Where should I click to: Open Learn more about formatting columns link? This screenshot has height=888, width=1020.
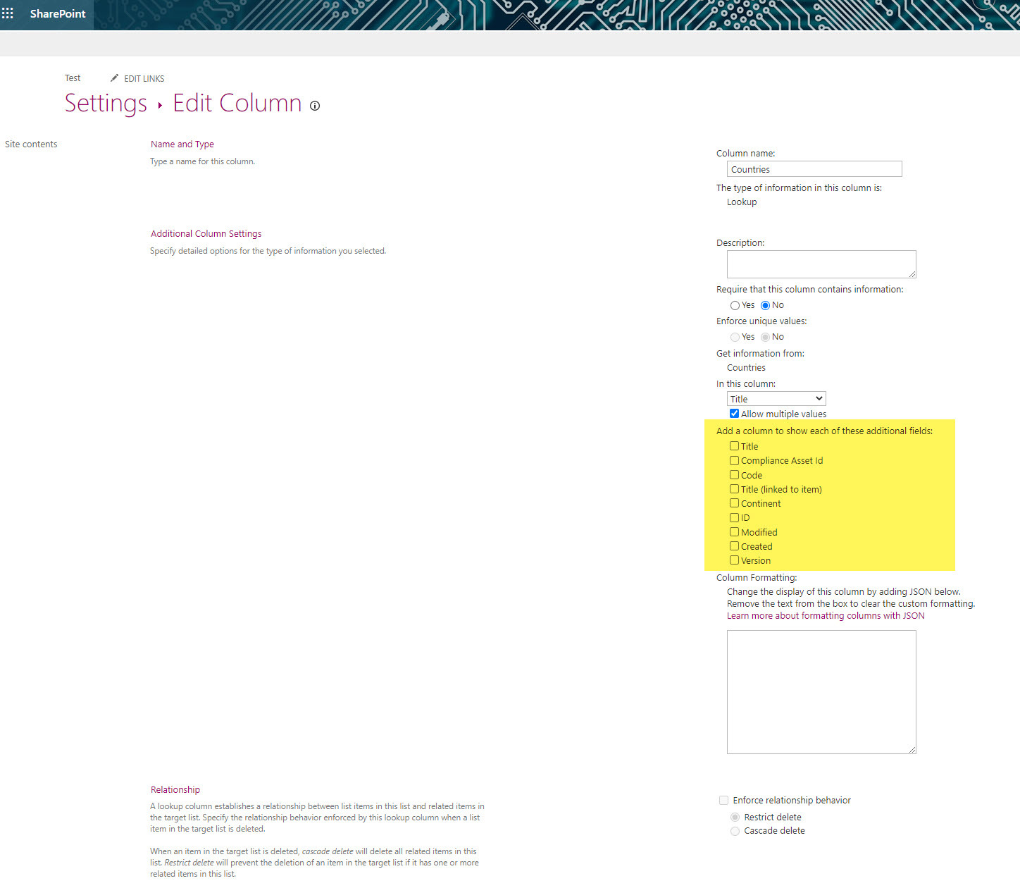(826, 616)
